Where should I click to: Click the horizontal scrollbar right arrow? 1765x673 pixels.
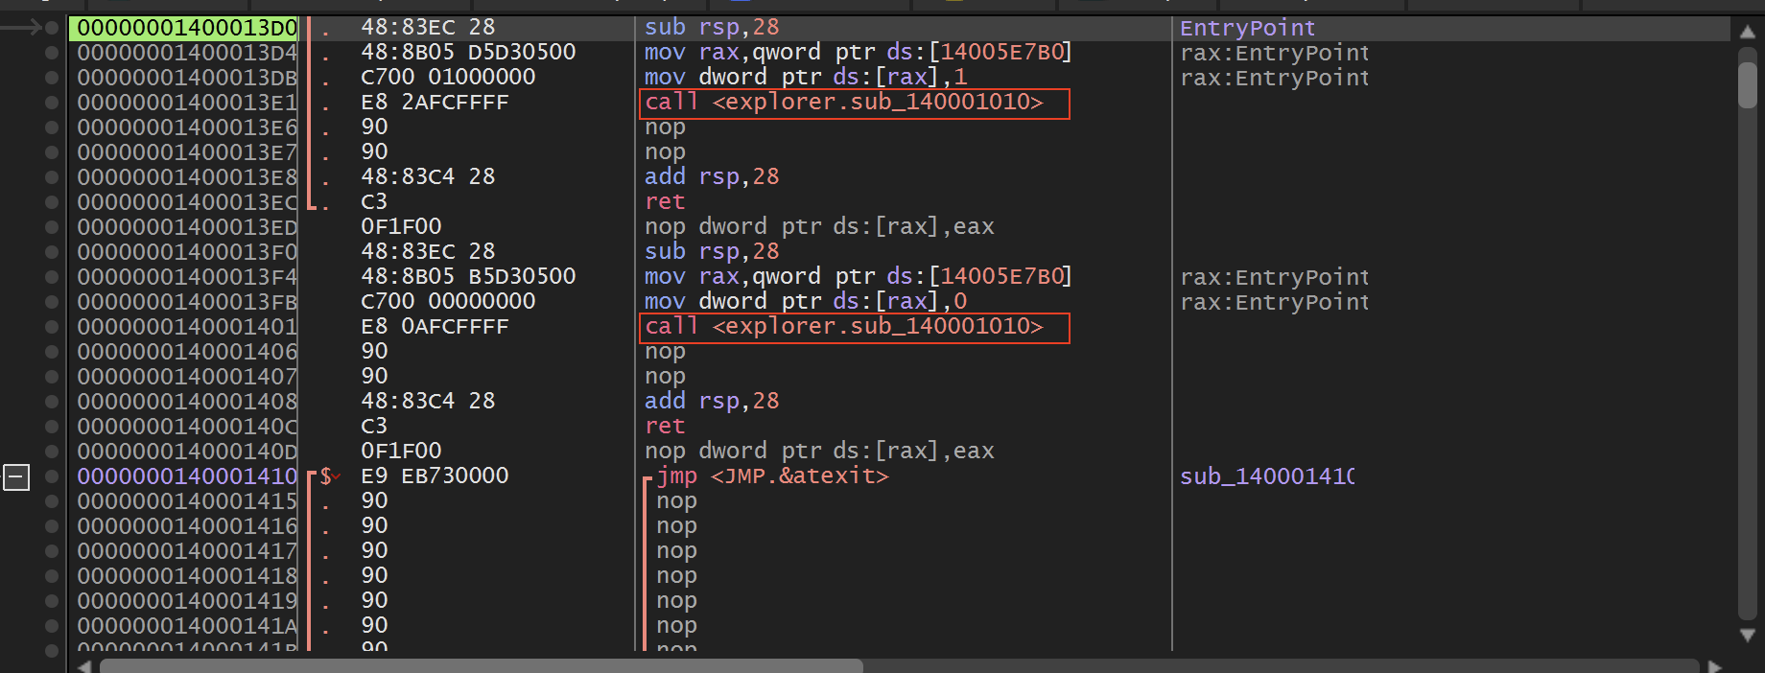[x=1714, y=665]
